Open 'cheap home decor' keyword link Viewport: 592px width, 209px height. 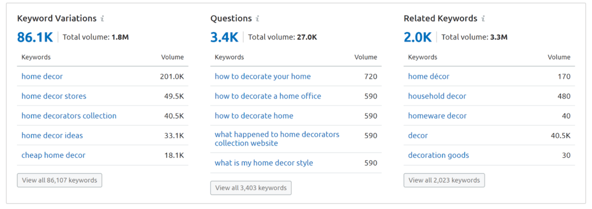(x=54, y=155)
